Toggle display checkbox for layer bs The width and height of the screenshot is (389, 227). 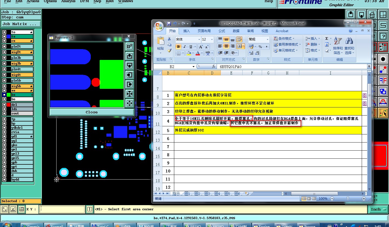tap(4, 95)
